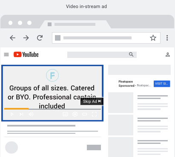Click the browser address bar
This screenshot has height=157, width=175.
click(106, 38)
